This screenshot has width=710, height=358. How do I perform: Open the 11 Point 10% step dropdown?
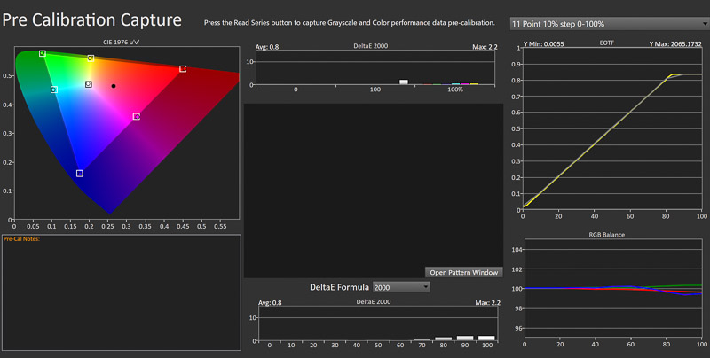point(608,23)
